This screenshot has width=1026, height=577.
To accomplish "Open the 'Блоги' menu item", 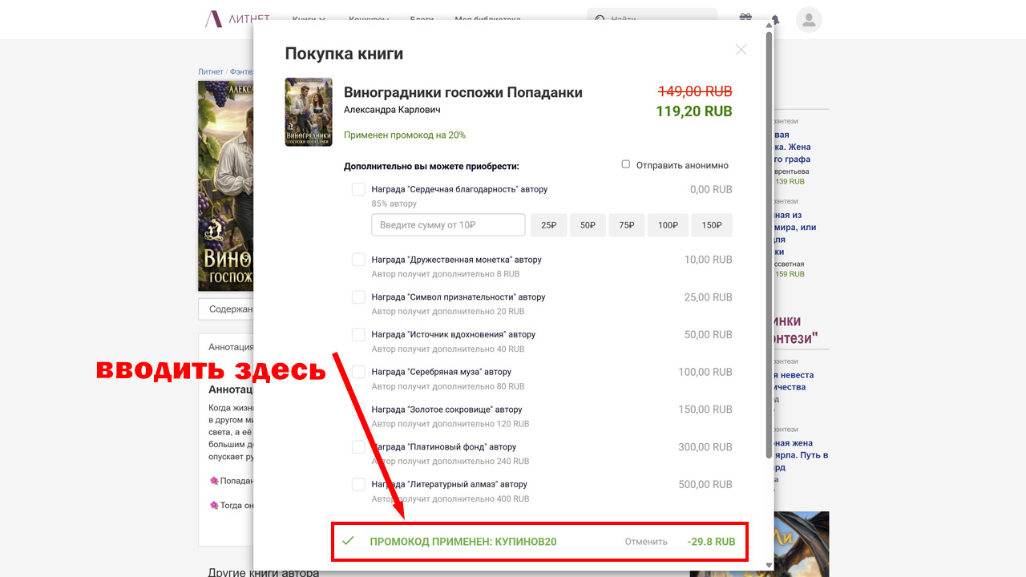I will tap(422, 19).
